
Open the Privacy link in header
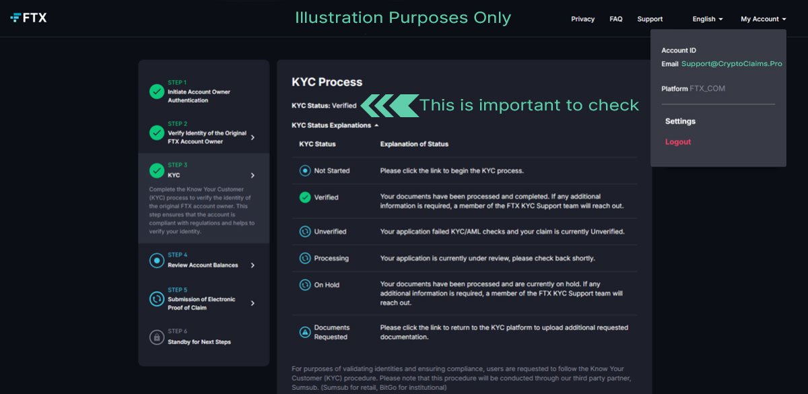[x=582, y=19]
